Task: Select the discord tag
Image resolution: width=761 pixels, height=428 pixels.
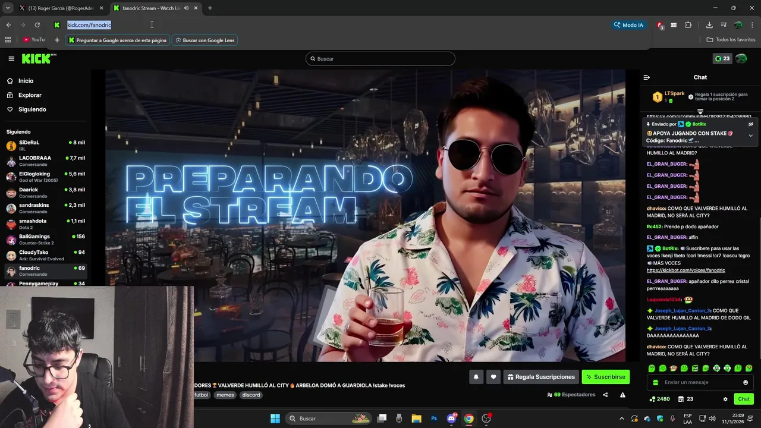Action: click(x=251, y=395)
